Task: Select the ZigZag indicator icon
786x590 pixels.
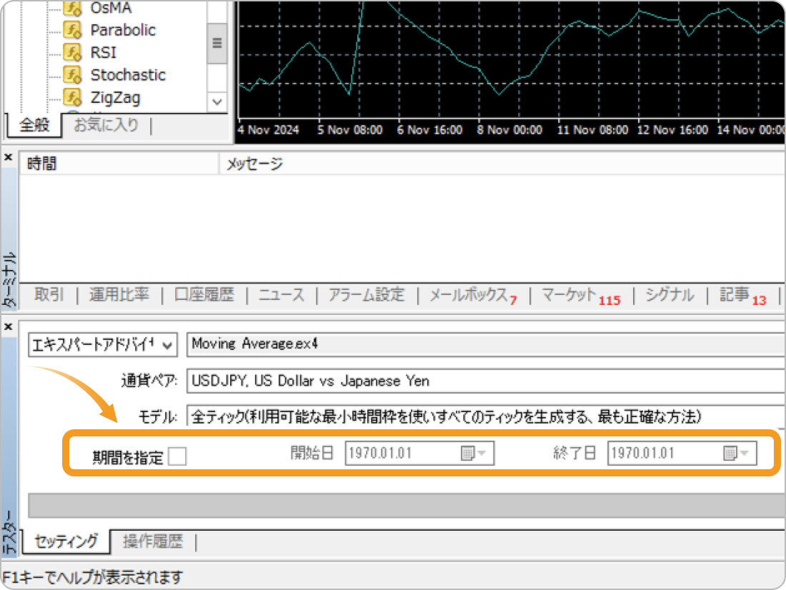Action: (72, 97)
